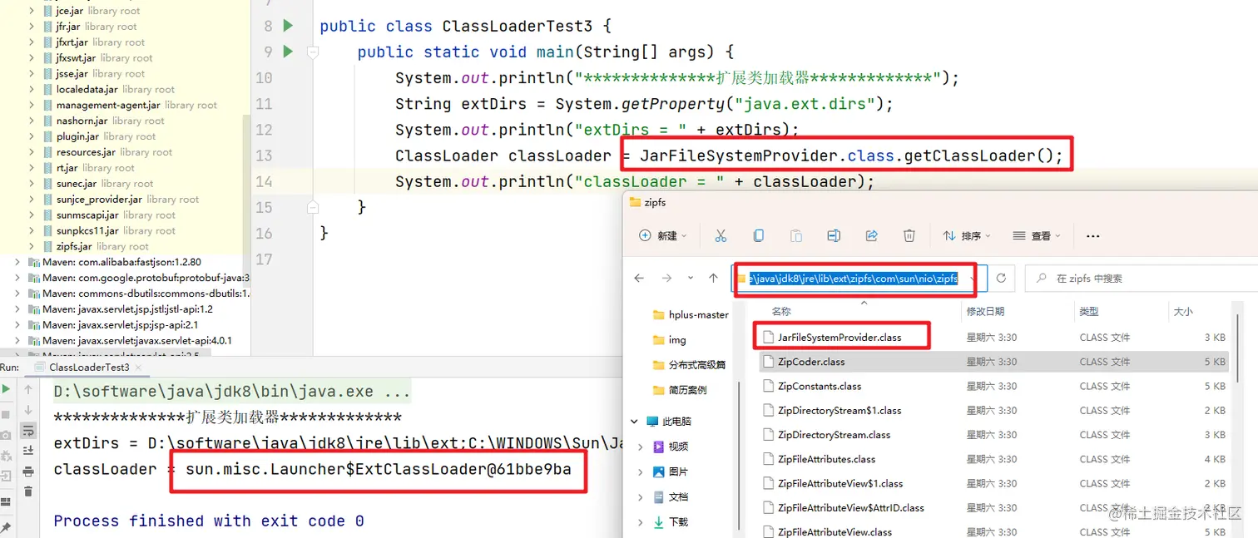Image resolution: width=1258 pixels, height=538 pixels.
Task: Expand 视频 node in Explorer sidebar
Action: click(x=641, y=447)
